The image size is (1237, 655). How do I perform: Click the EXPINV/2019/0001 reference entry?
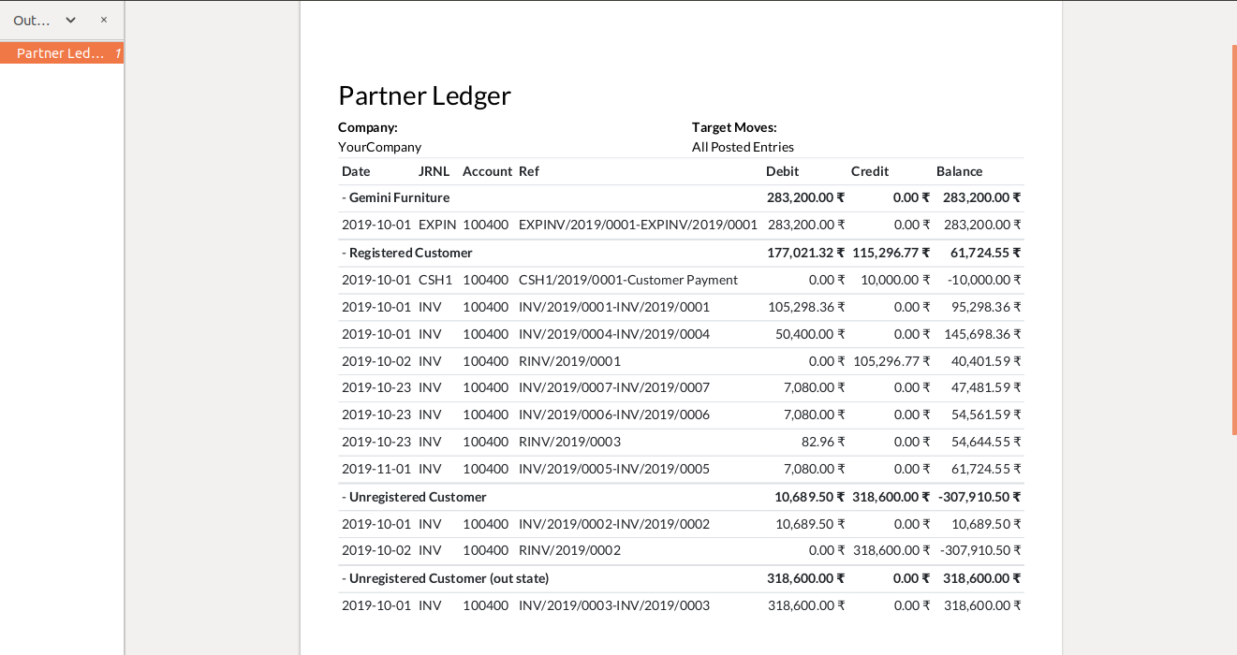coord(637,225)
